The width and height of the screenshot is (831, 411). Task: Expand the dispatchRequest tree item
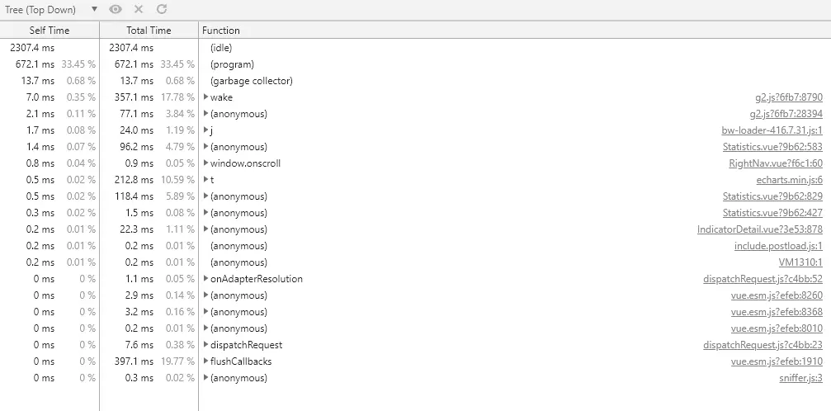click(x=206, y=345)
